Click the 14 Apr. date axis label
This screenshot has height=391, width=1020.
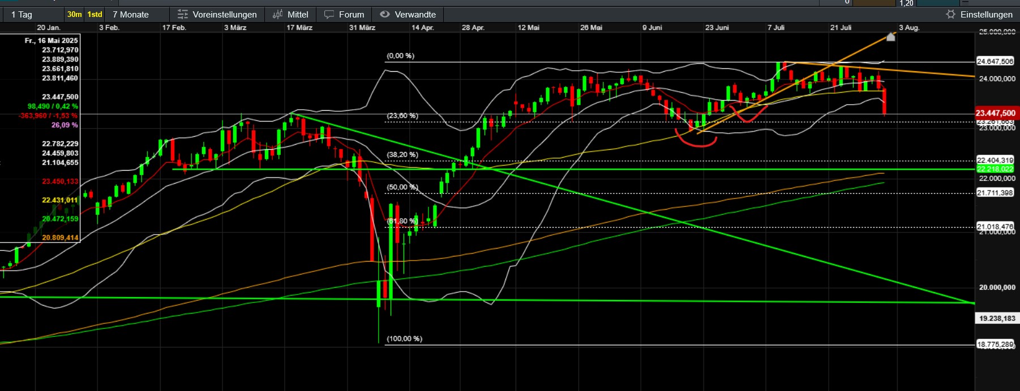point(423,27)
